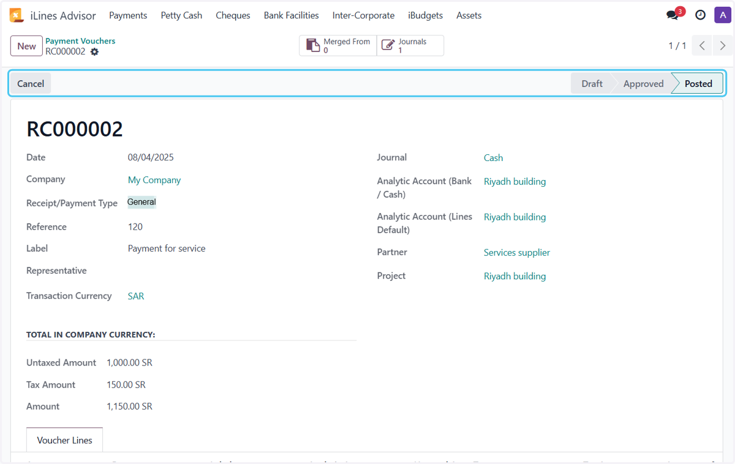Open the Riyadh building Project link
This screenshot has width=735, height=464.
pos(514,276)
